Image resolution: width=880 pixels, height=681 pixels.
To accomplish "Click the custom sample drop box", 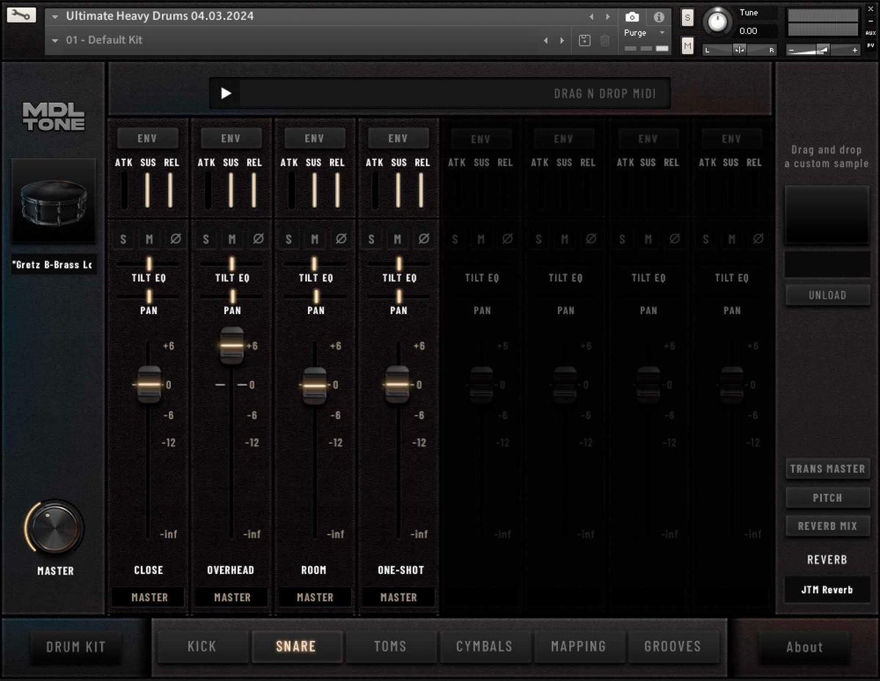I will point(827,215).
